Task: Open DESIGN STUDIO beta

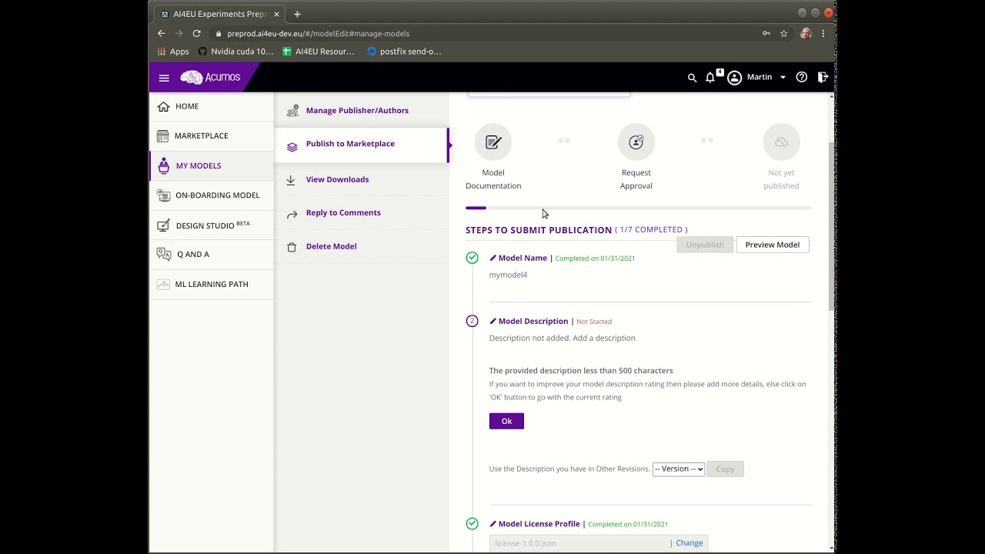Action: pyautogui.click(x=211, y=225)
